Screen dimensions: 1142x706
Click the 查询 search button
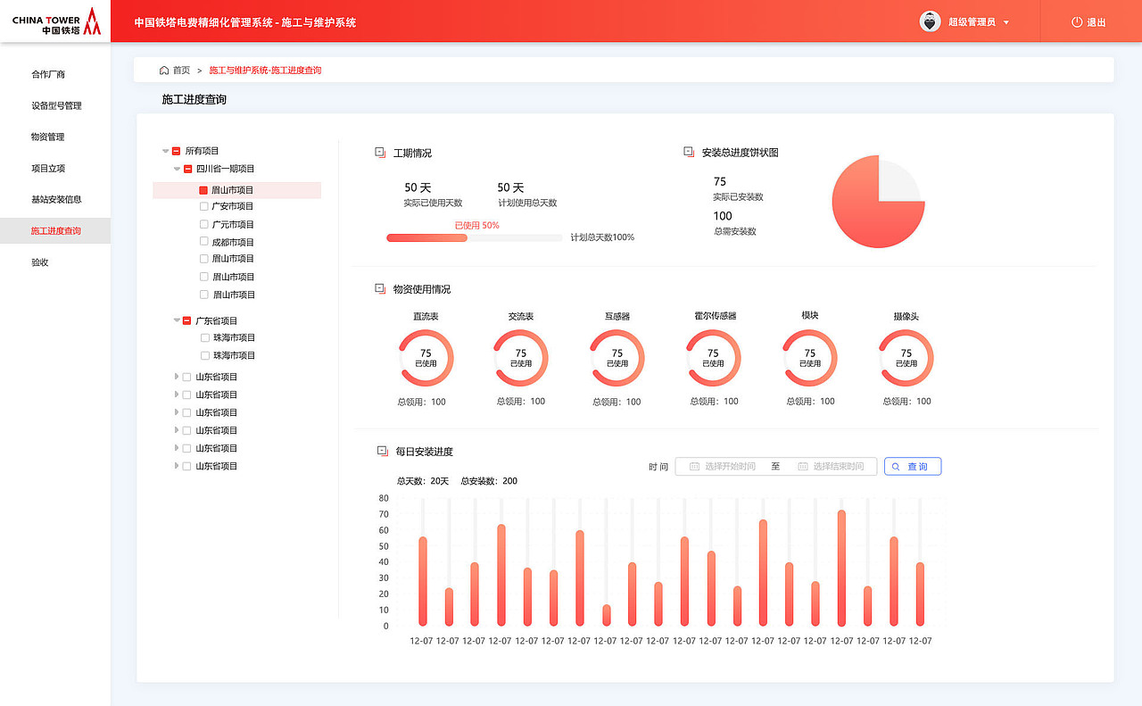[x=913, y=467]
